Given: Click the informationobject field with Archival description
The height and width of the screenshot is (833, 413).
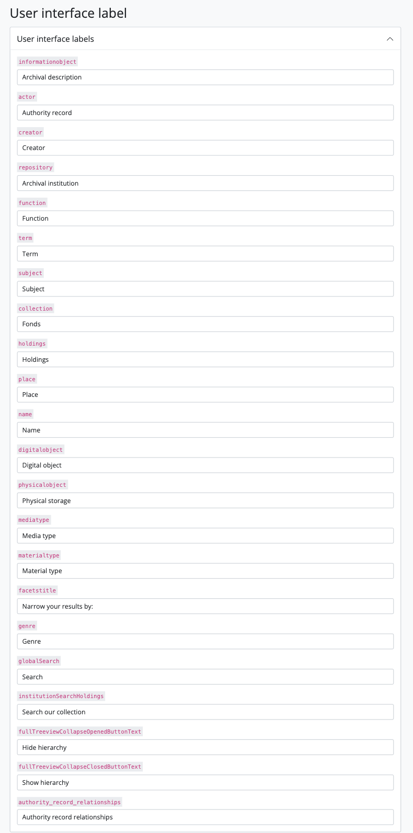Looking at the screenshot, I should pos(205,77).
